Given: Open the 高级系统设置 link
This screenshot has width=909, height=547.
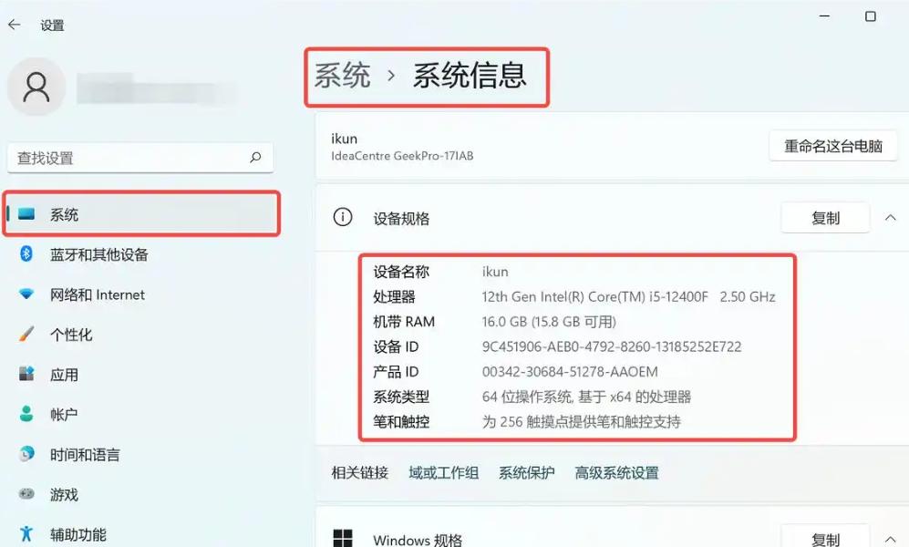Looking at the screenshot, I should pyautogui.click(x=617, y=473).
